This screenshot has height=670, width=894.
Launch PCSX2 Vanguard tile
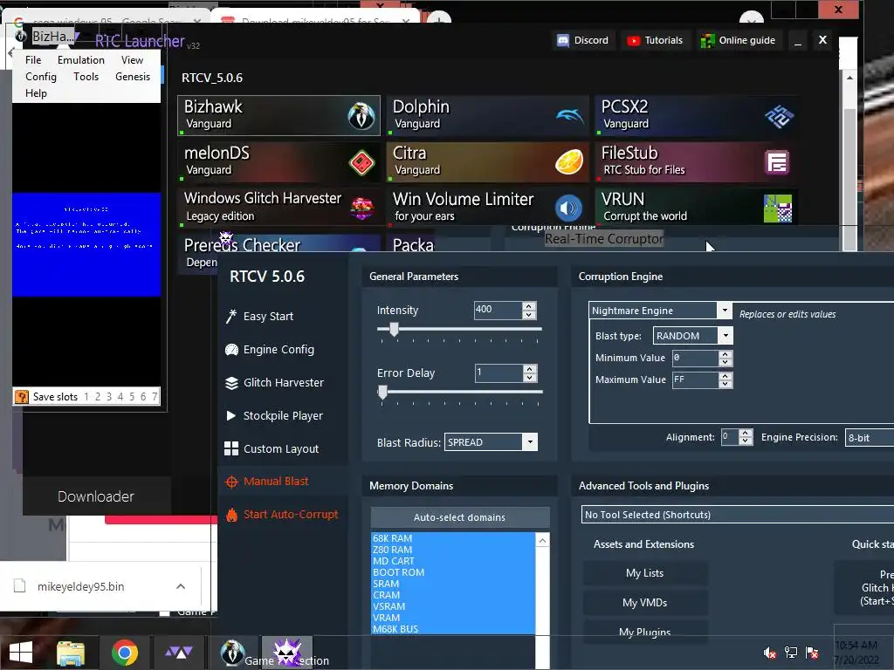[x=696, y=116]
